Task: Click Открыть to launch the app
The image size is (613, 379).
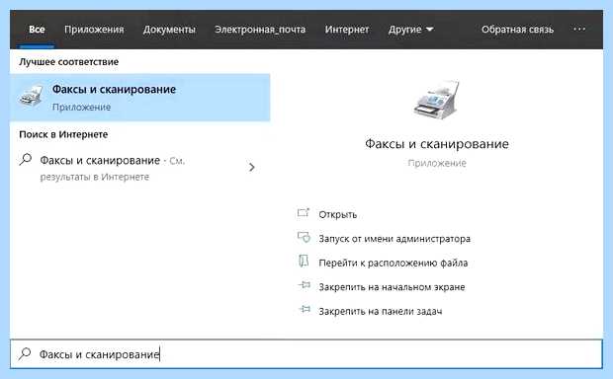Action: pos(338,215)
